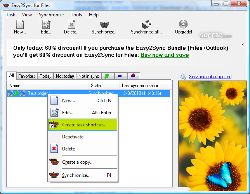Sort by the State column header
Screen dimensions: 250x194
104,86
